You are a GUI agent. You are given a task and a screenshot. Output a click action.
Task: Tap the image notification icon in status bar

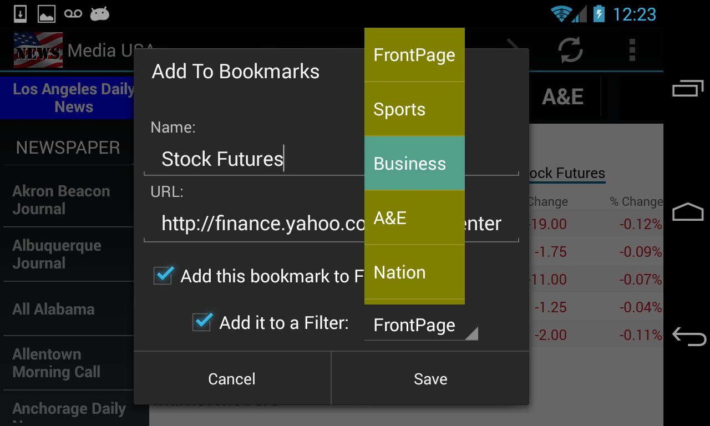(x=47, y=14)
